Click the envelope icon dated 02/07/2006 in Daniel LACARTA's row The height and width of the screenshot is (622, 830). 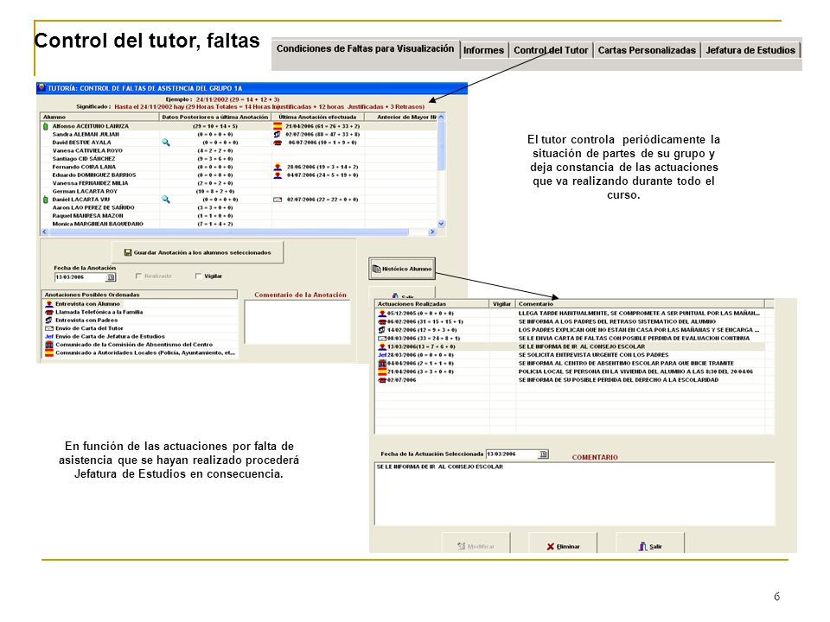point(278,200)
